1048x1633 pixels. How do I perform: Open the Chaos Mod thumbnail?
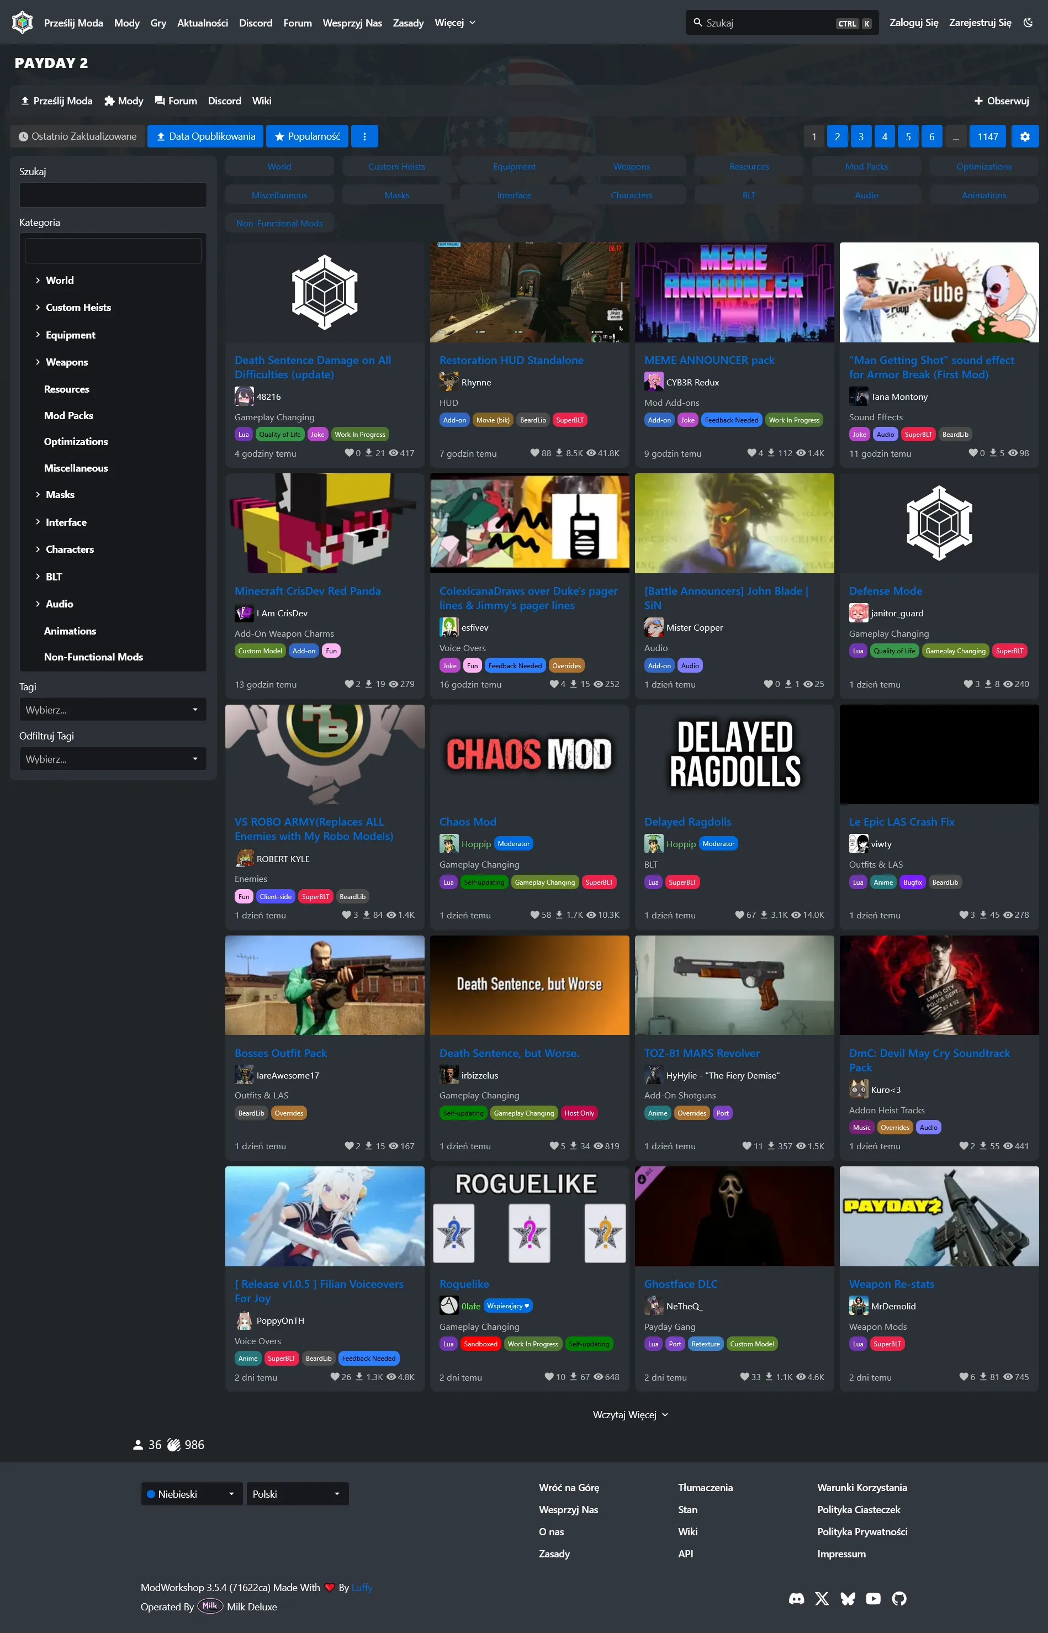[x=529, y=754]
